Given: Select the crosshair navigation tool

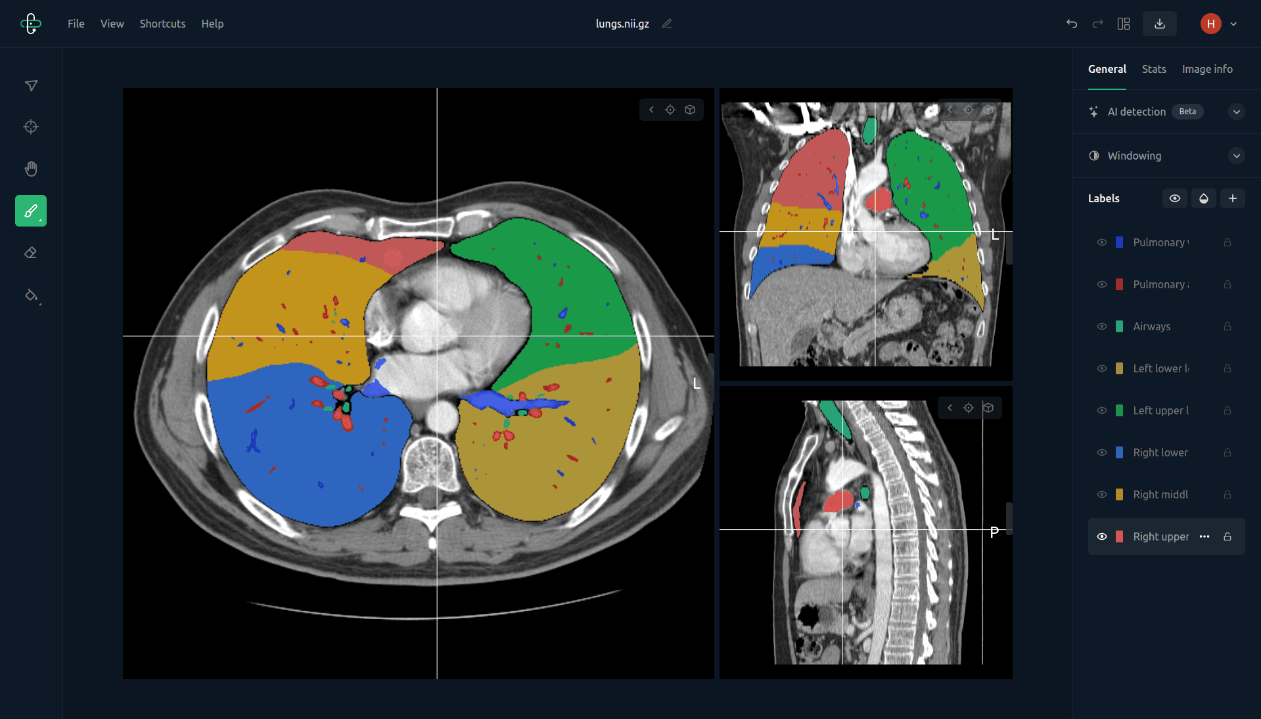Looking at the screenshot, I should pos(31,127).
